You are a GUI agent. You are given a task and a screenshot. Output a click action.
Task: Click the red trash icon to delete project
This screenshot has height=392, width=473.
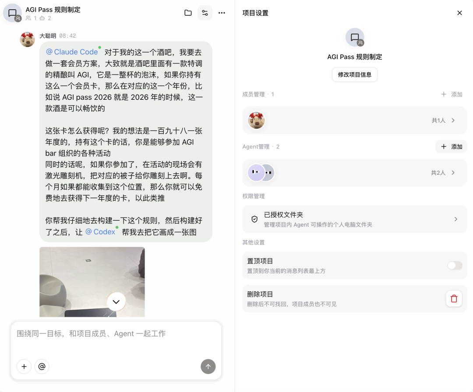click(x=454, y=299)
